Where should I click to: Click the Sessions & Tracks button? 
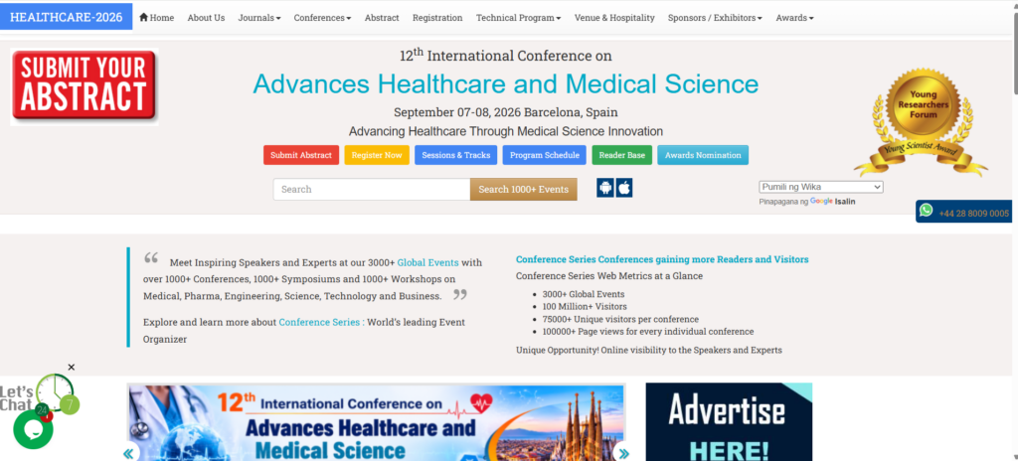(x=455, y=155)
